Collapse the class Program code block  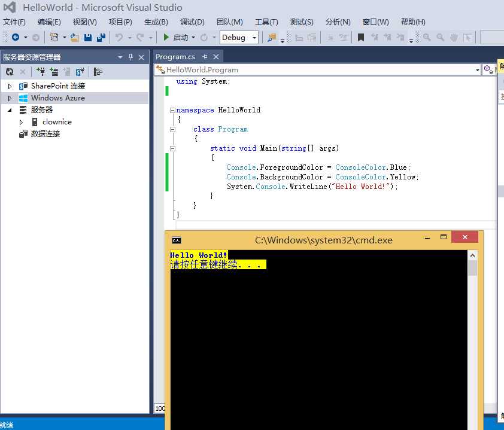point(172,129)
